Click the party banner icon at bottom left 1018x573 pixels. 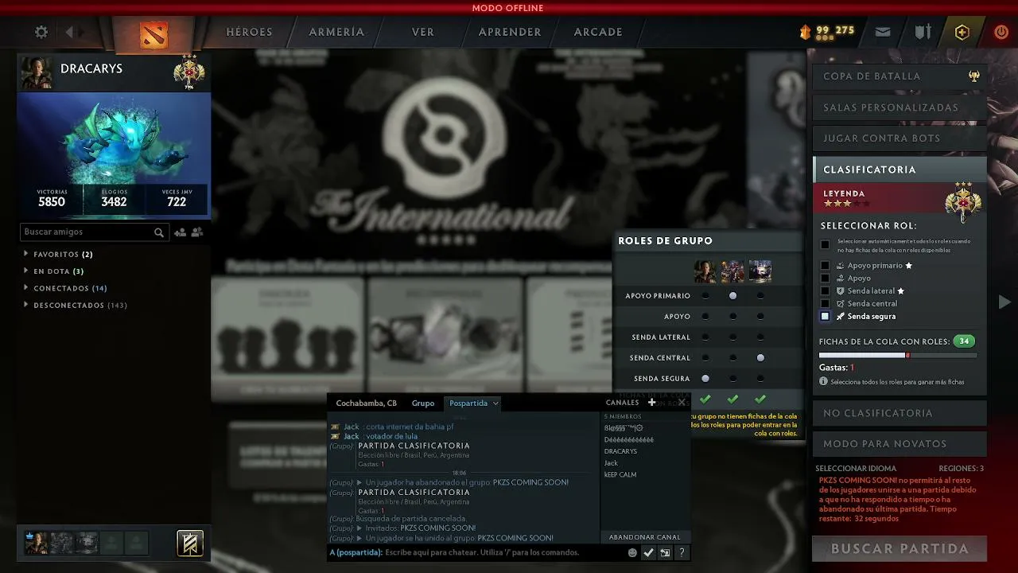point(190,543)
